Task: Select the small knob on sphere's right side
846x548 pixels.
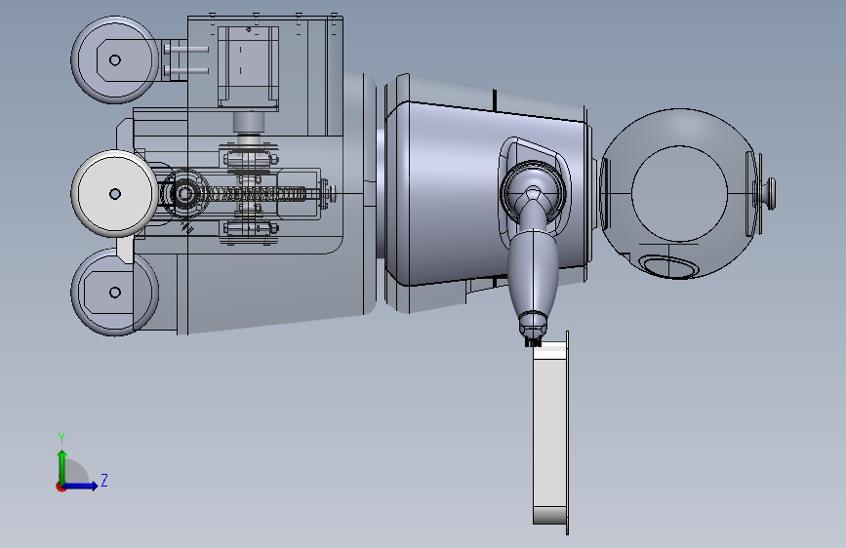Action: 770,193
